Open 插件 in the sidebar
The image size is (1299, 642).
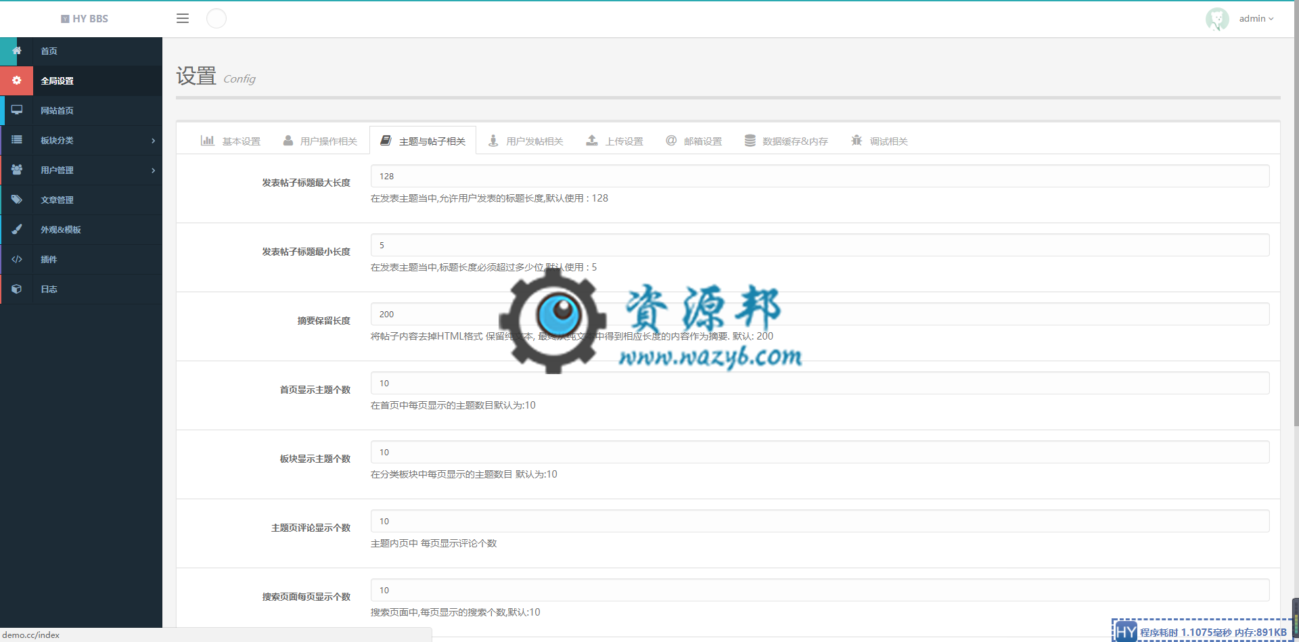click(81, 259)
